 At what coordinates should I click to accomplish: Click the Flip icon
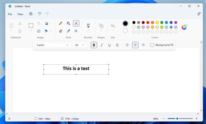46,31
